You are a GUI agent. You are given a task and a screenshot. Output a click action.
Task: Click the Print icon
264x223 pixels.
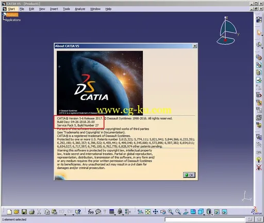pos(31,212)
